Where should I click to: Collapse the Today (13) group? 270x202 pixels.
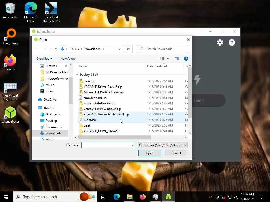point(77,74)
